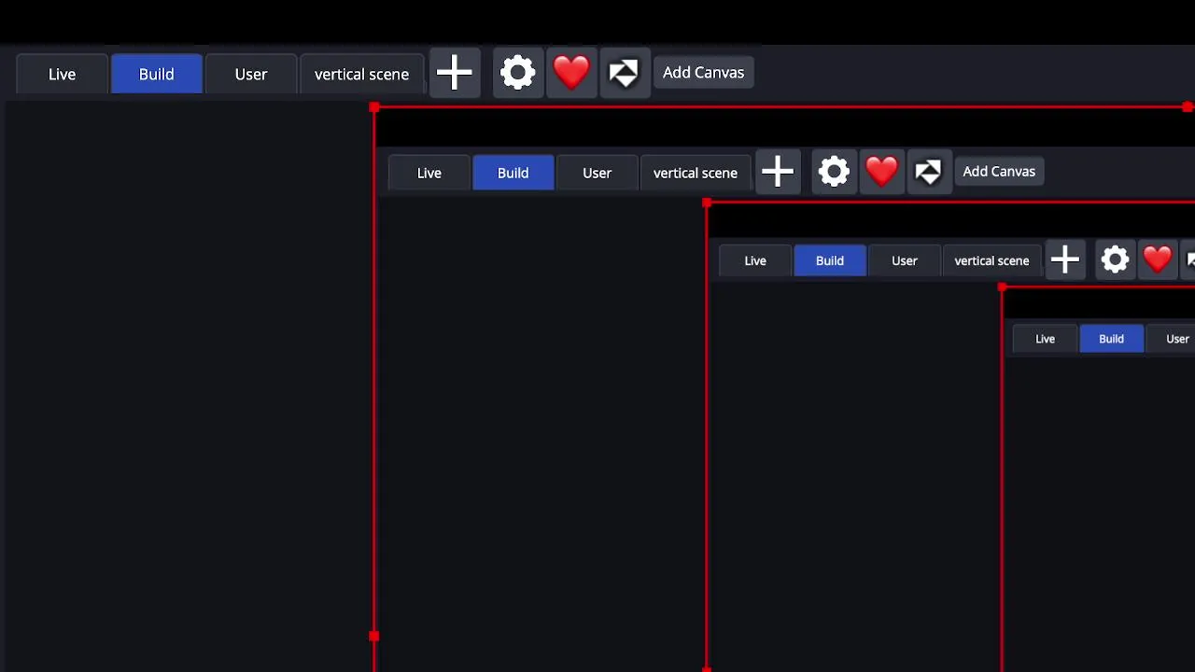The height and width of the screenshot is (672, 1195).
Task: Open settings via the main toolbar gear icon
Action: (517, 73)
